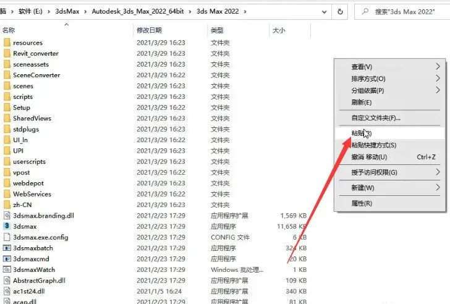Click the UI_ln folder icon

pos(7,140)
